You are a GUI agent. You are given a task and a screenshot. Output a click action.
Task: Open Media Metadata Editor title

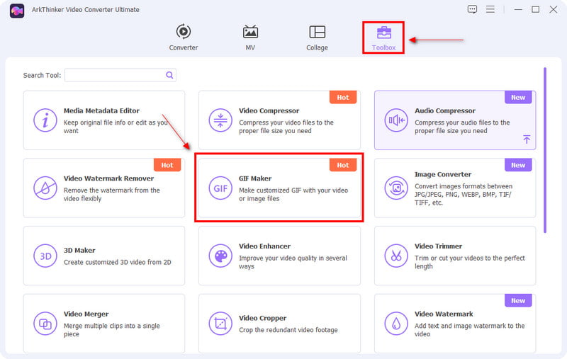click(x=101, y=111)
